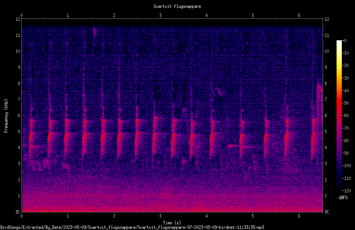The height and width of the screenshot is (230, 355).
Task: Click the 6 second mark on top axis
Action: [299, 15]
